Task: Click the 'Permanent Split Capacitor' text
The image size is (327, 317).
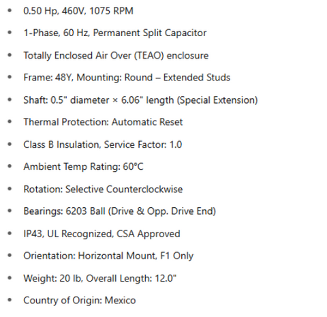Action: [x=150, y=33]
